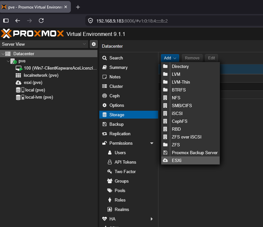Screen dimensions: 263x227
Task: Open the Options section
Action: (x=129, y=105)
